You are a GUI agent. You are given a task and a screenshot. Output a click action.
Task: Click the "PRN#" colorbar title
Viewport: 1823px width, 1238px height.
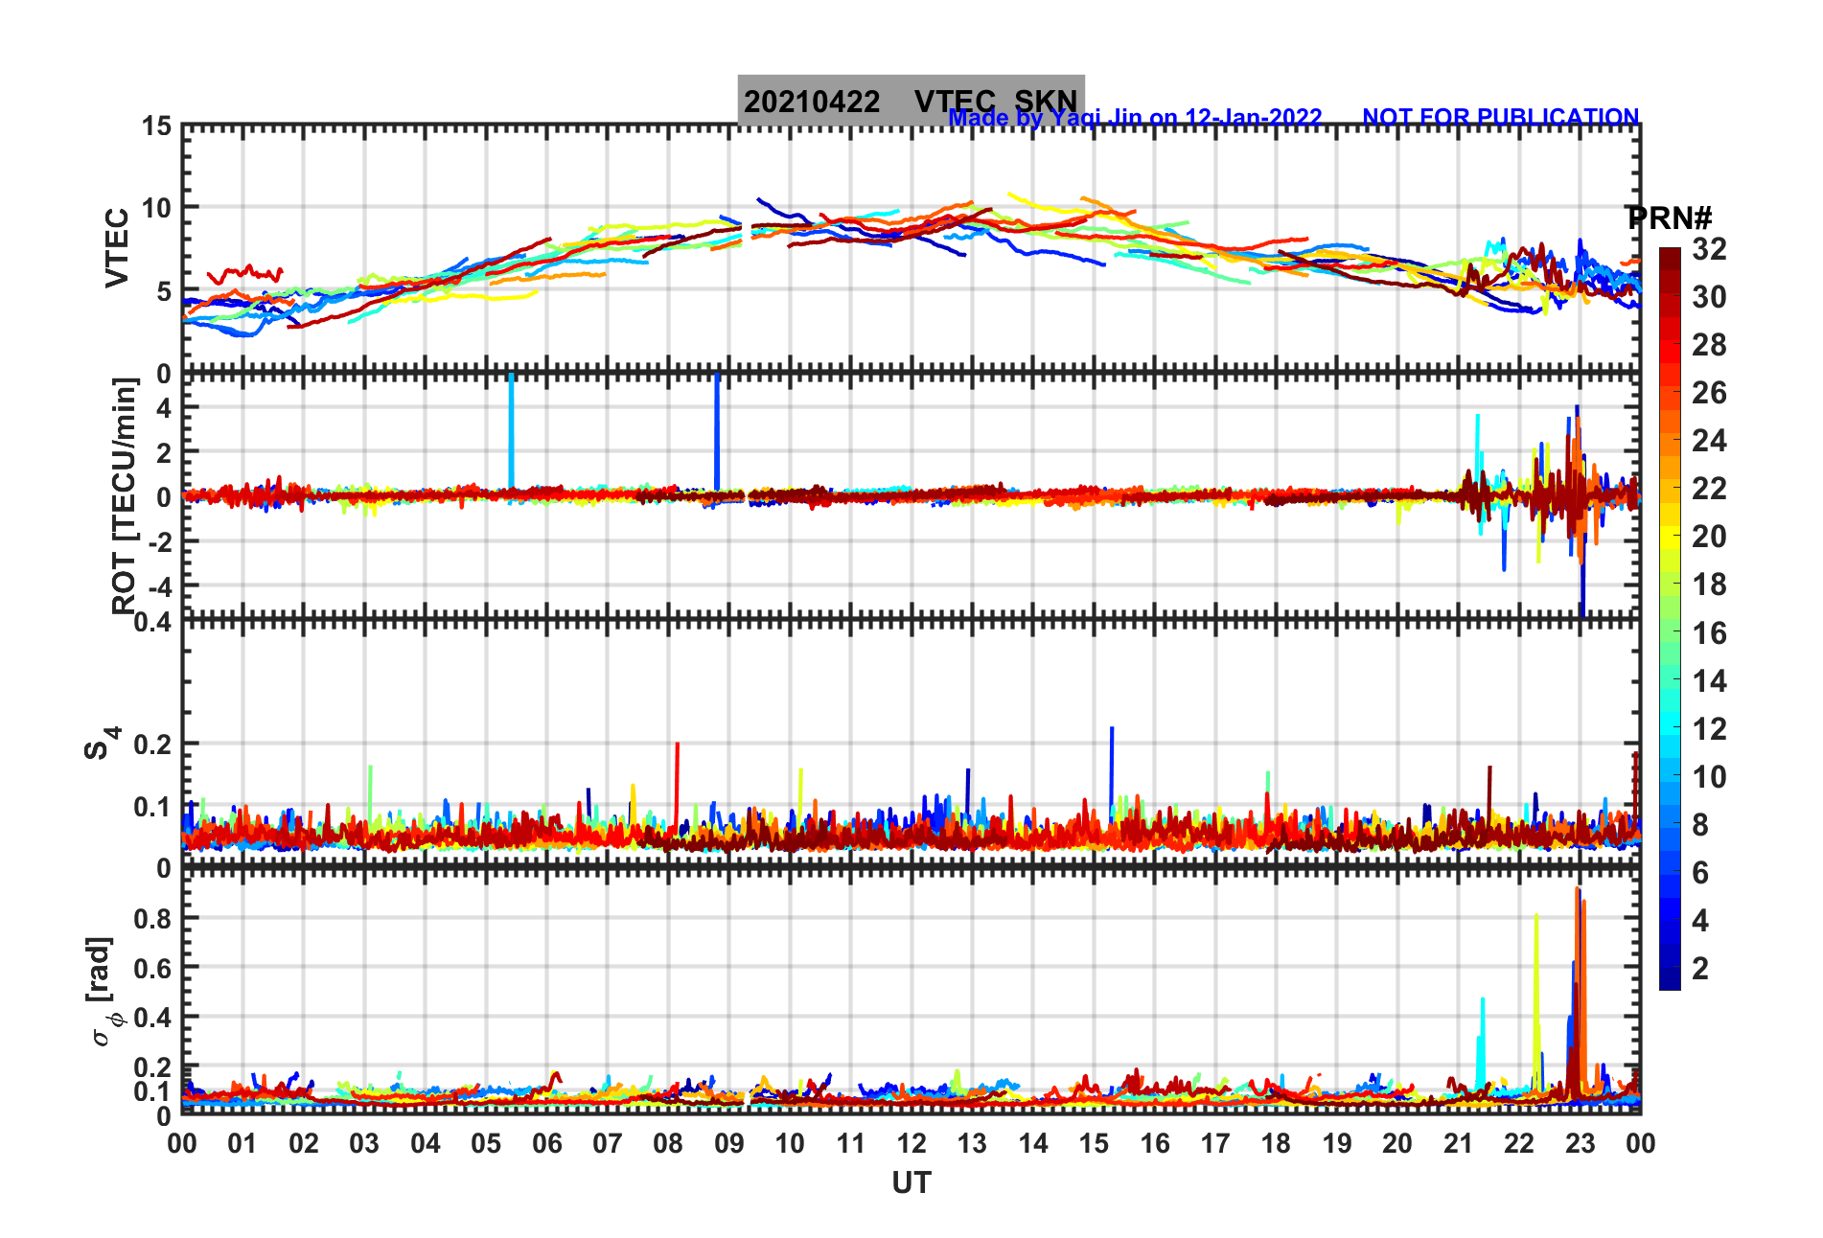point(1669,218)
